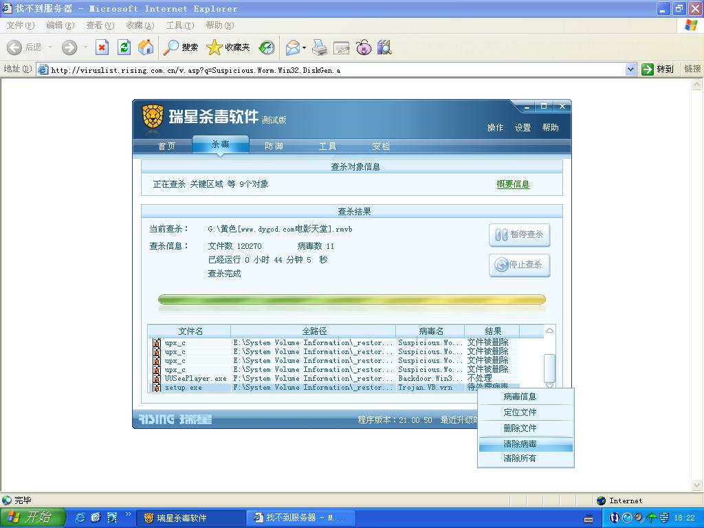Click the scan progress bar
The width and height of the screenshot is (704, 528).
click(351, 300)
